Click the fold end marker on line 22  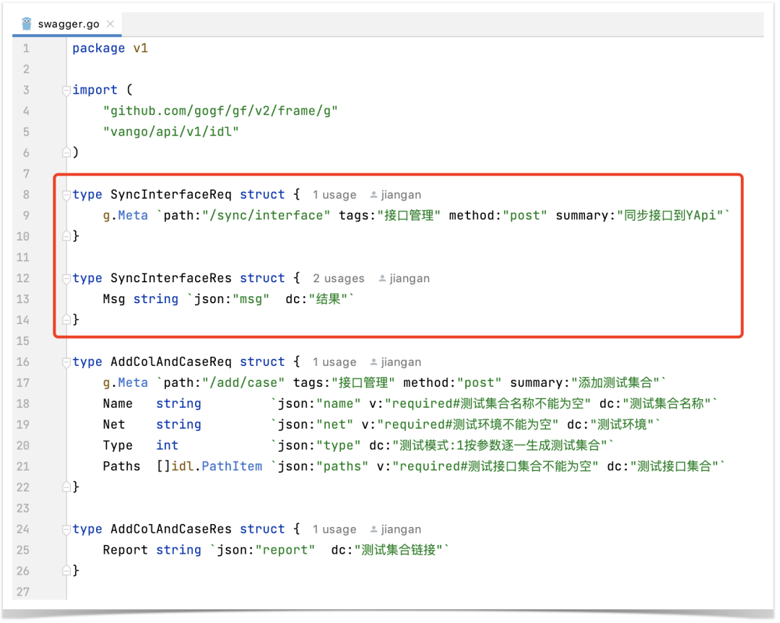point(66,487)
